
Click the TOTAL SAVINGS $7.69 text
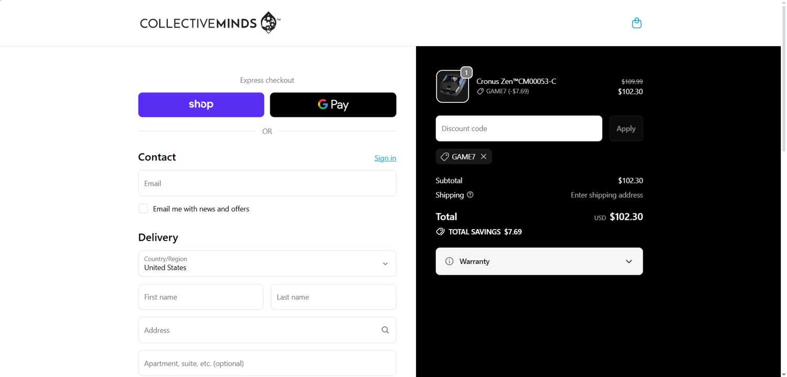(485, 232)
